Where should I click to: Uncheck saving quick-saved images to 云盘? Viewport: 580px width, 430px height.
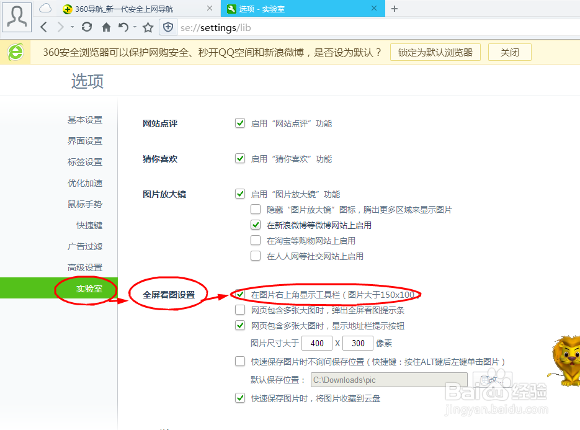point(240,398)
